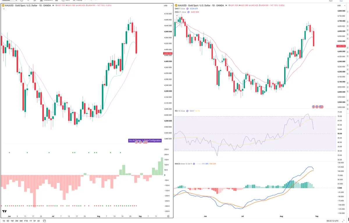The width and height of the screenshot is (349, 223).
Task: Select the YTD time range
Action: pyautogui.click(x=26, y=221)
